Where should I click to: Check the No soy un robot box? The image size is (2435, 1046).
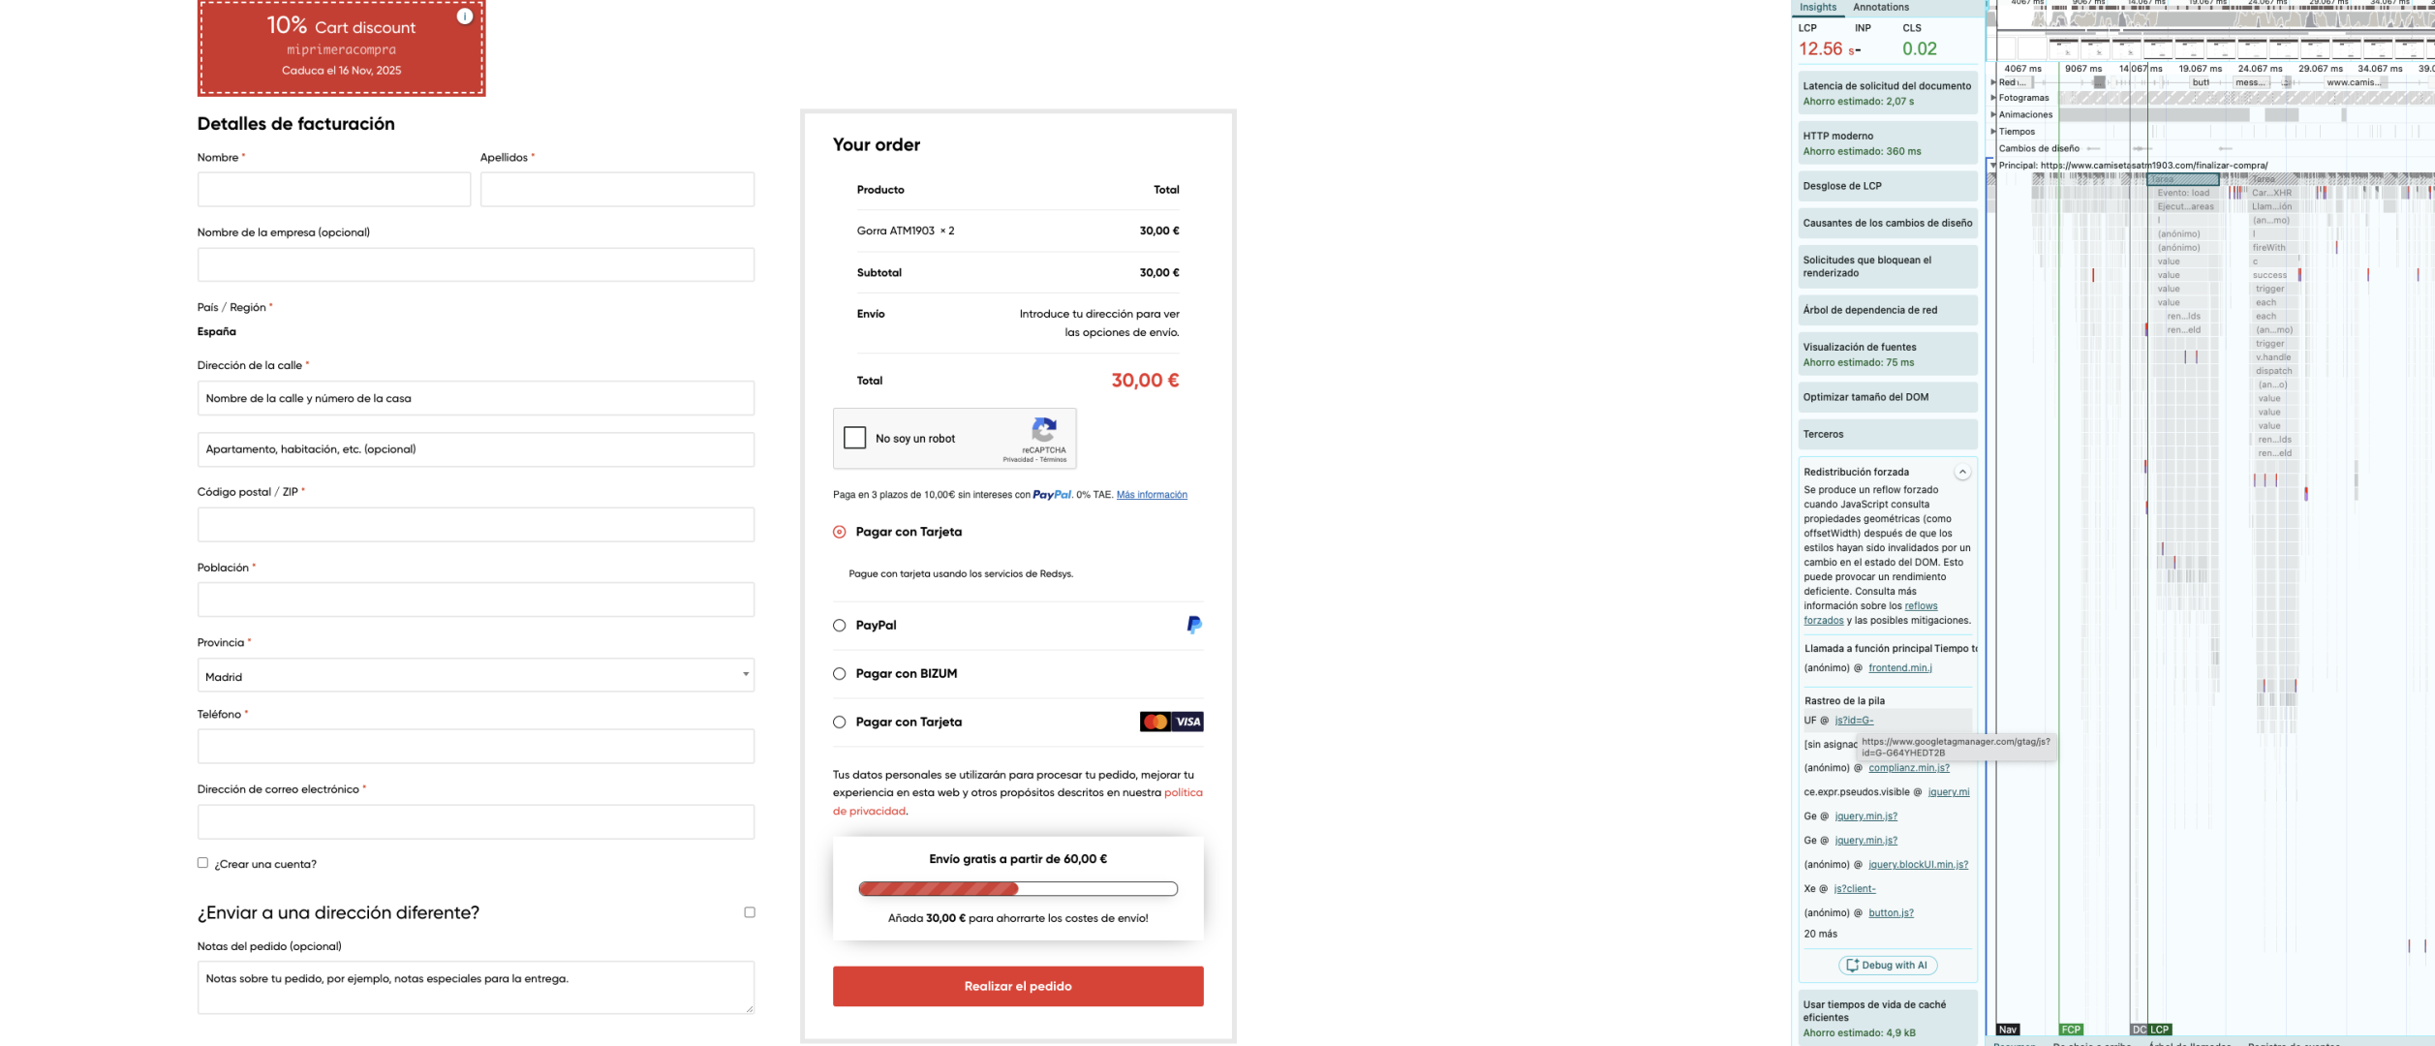855,438
